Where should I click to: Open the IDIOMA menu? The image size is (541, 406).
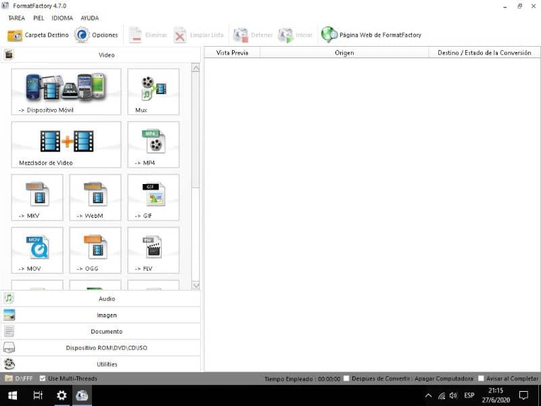click(62, 18)
